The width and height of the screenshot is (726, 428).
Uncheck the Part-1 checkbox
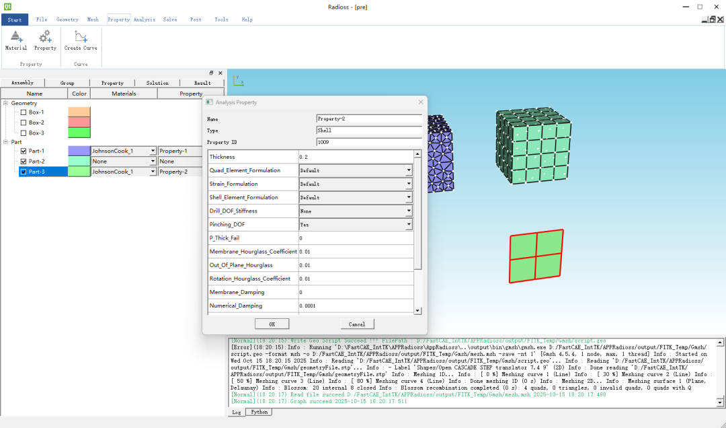pyautogui.click(x=24, y=151)
